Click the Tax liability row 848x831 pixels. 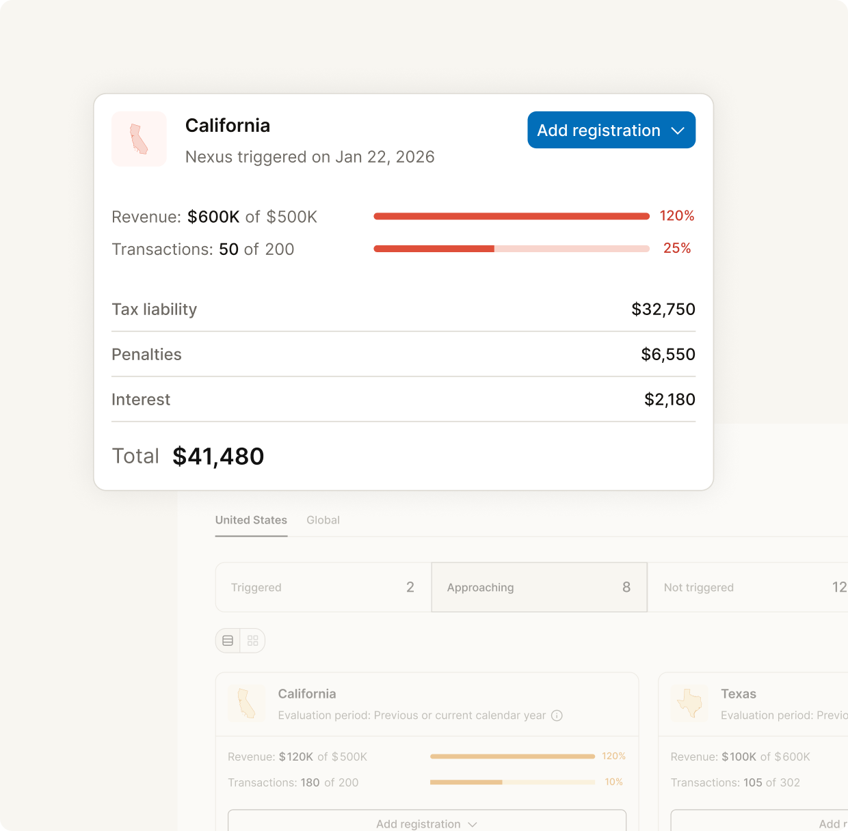[403, 310]
